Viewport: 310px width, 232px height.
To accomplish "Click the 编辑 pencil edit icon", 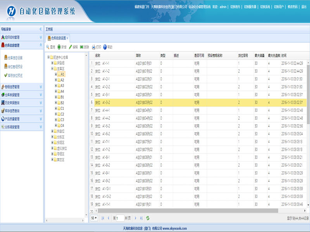I will (x=70, y=47).
